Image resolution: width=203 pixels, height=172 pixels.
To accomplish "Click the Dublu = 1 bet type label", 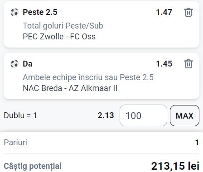I will [20, 115].
